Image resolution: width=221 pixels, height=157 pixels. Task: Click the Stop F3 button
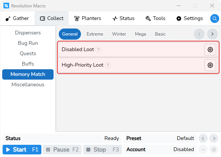pos(103,150)
